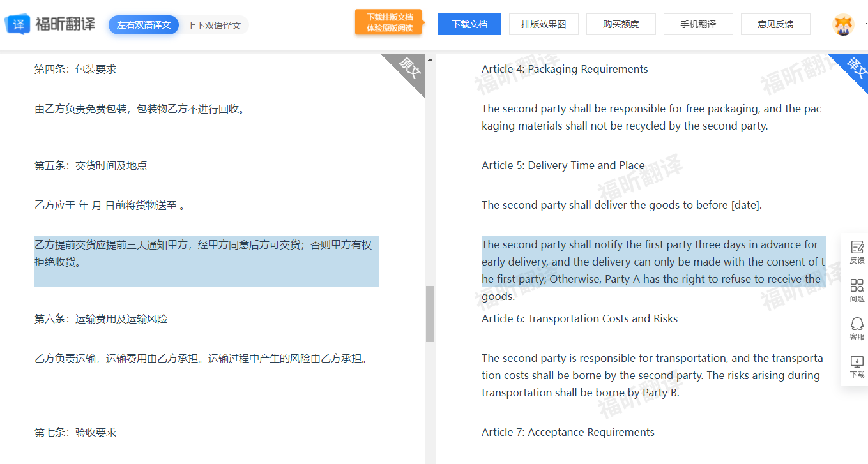Expand the avatar account dropdown arrow
The width and height of the screenshot is (868, 464).
click(865, 24)
